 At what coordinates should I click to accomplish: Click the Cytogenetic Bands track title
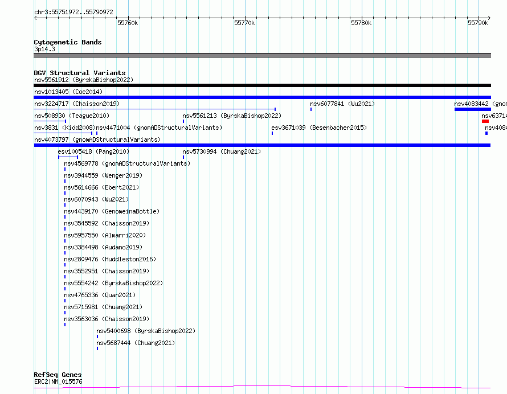point(68,42)
